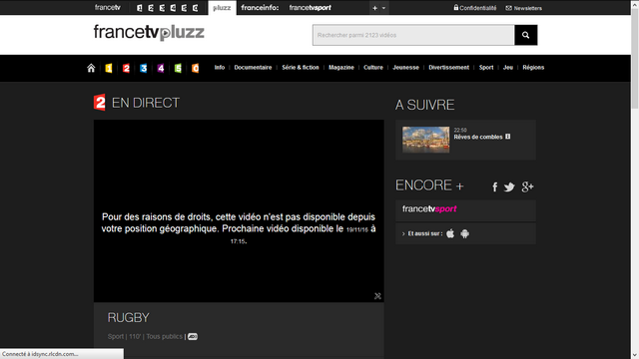This screenshot has height=359, width=639.
Task: Open the orange France Ô channel icon
Action: tap(196, 68)
